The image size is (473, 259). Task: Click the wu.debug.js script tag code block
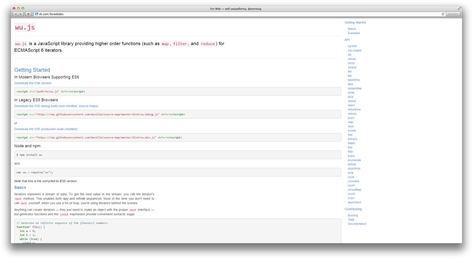(177, 114)
